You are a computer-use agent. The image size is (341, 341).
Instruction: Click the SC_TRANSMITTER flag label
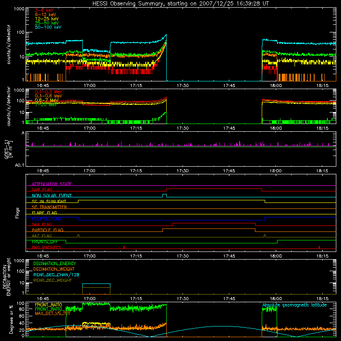click(x=49, y=207)
